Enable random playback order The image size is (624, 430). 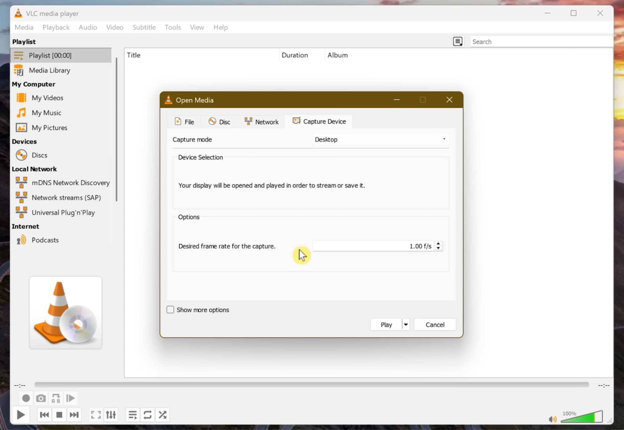pyautogui.click(x=162, y=414)
